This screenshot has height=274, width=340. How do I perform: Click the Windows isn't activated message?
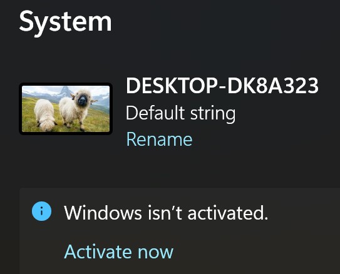pyautogui.click(x=166, y=213)
